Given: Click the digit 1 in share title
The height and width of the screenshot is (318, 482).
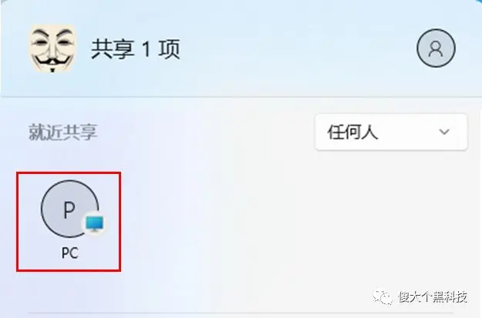Looking at the screenshot, I should click(x=147, y=49).
